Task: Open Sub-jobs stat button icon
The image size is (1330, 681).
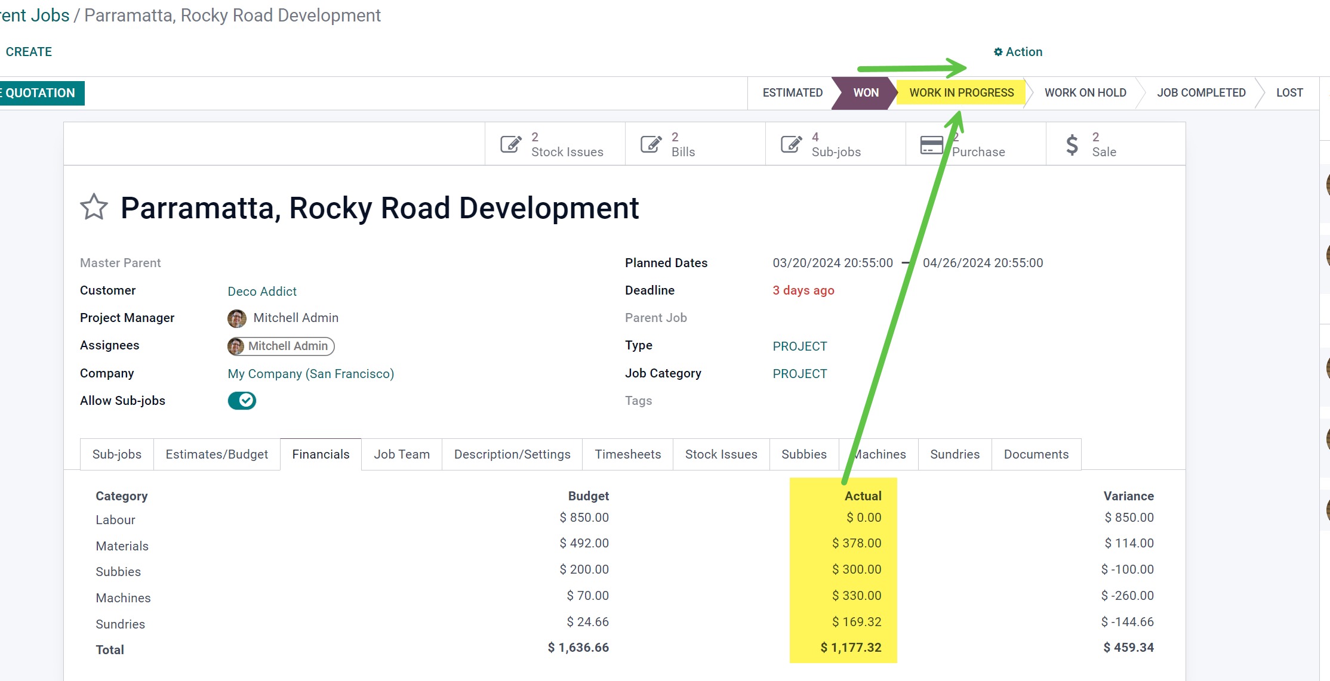Action: point(792,144)
